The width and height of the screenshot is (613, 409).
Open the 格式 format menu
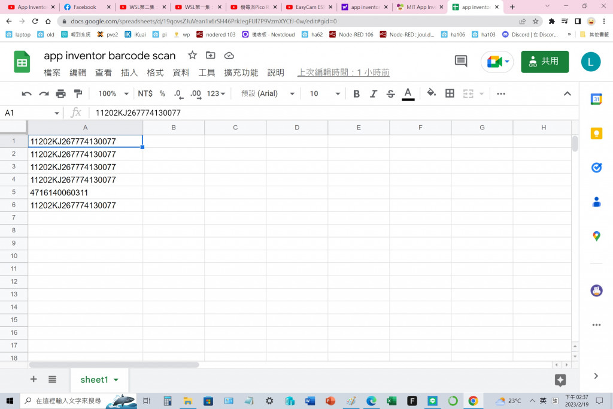[x=155, y=72]
